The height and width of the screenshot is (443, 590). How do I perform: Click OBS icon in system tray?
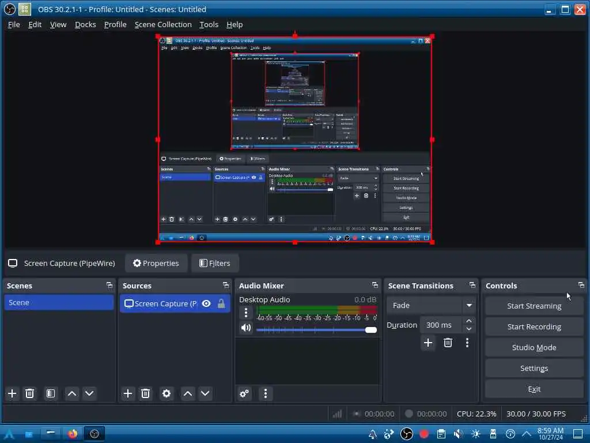(406, 434)
